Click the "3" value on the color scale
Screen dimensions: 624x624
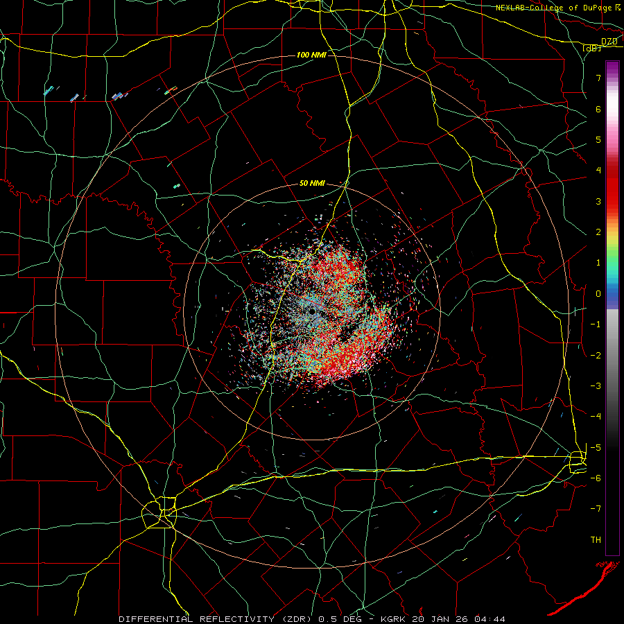coord(598,201)
